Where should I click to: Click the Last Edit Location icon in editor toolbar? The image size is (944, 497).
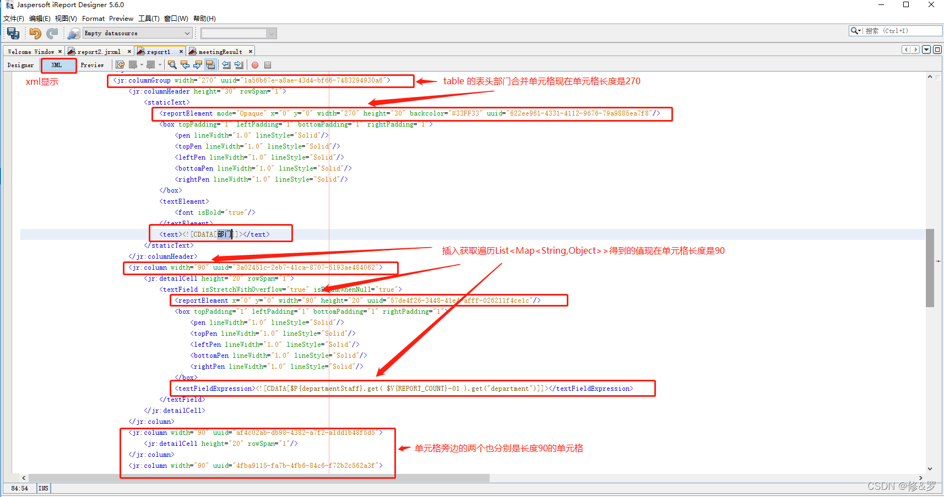point(120,64)
